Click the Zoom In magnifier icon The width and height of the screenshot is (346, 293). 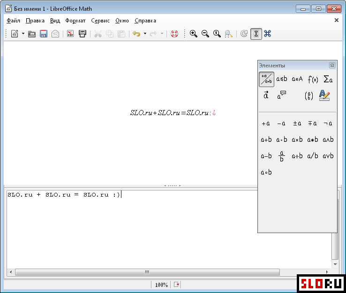click(x=194, y=34)
